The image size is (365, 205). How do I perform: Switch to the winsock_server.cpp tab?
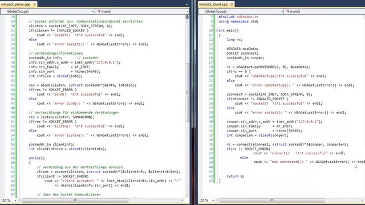(x=15, y=4)
